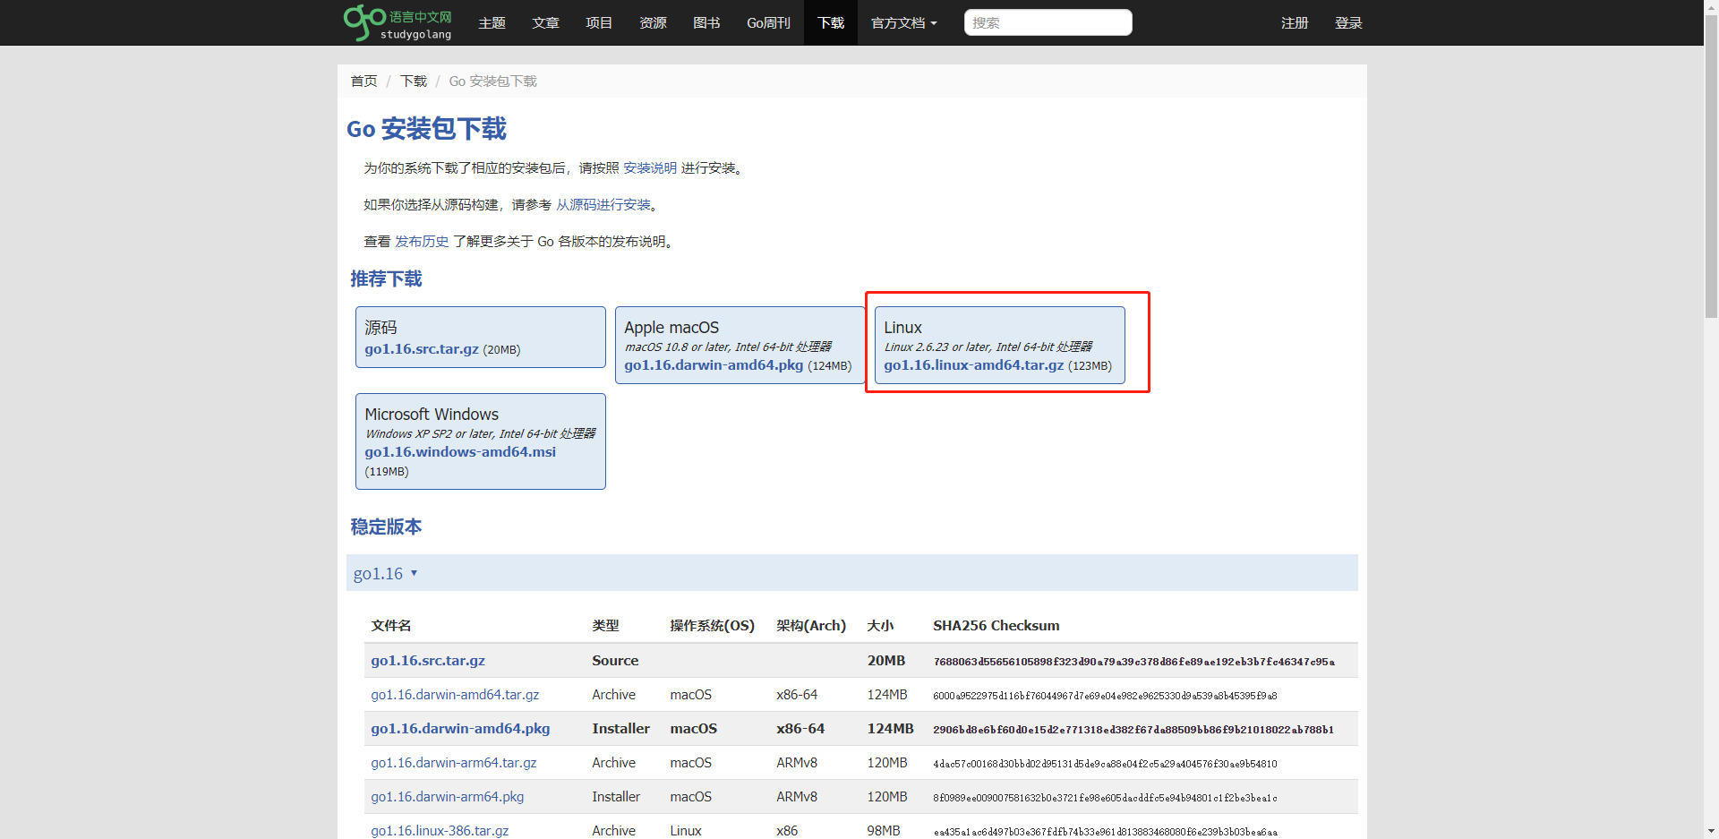Go to 首页 in breadcrumb
Image resolution: width=1719 pixels, height=839 pixels.
pos(363,81)
